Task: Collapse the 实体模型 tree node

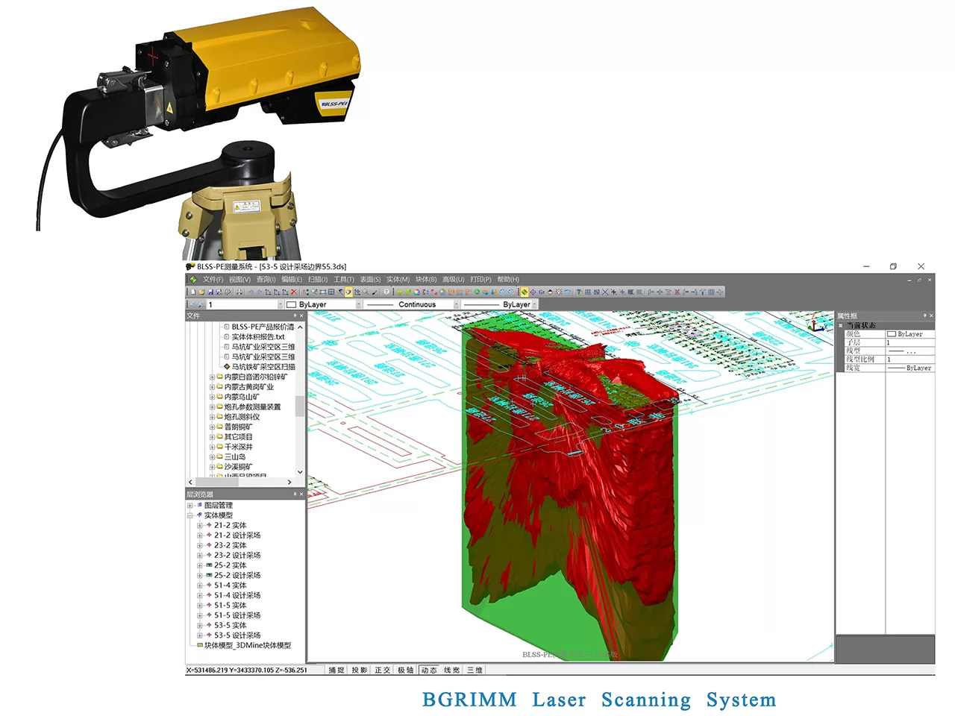Action: click(190, 515)
